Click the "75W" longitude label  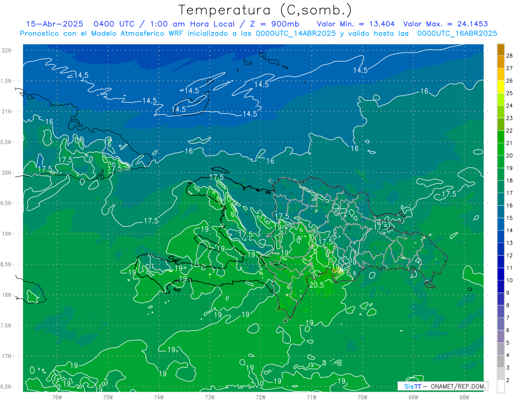pos(108,397)
